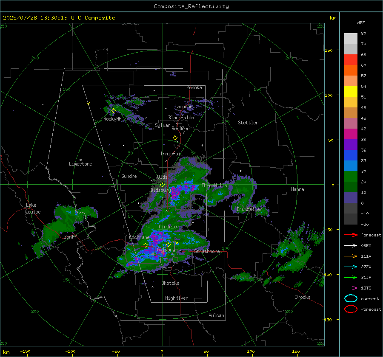Click the Brooks city label

tap(303, 297)
